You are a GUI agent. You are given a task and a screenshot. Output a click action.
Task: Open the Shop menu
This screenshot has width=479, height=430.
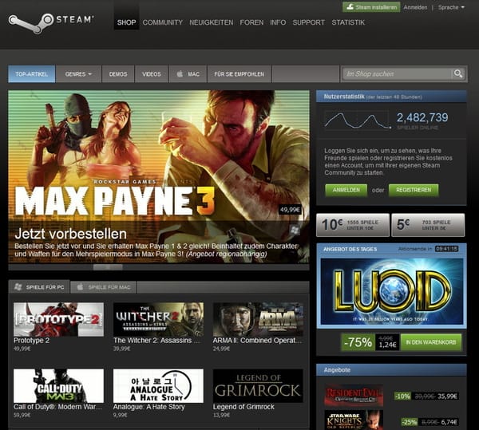(x=126, y=22)
